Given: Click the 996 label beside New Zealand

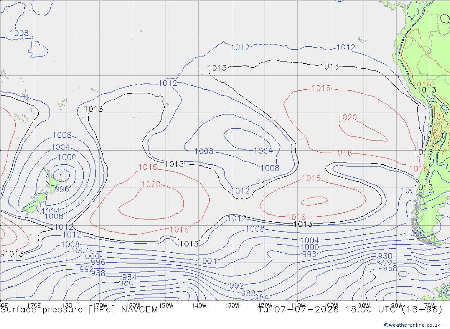Looking at the screenshot, I should pos(62,189).
